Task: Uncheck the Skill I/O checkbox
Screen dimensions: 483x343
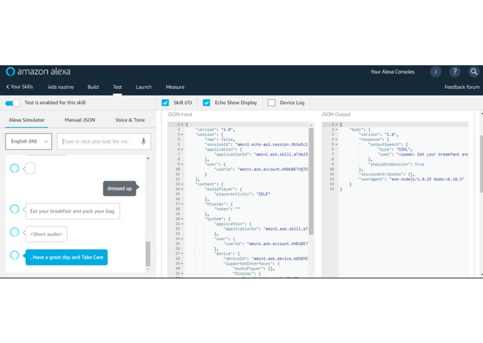Action: click(x=165, y=103)
